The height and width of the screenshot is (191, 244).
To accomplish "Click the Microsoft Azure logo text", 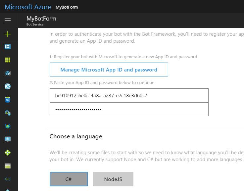I will pos(28,7).
